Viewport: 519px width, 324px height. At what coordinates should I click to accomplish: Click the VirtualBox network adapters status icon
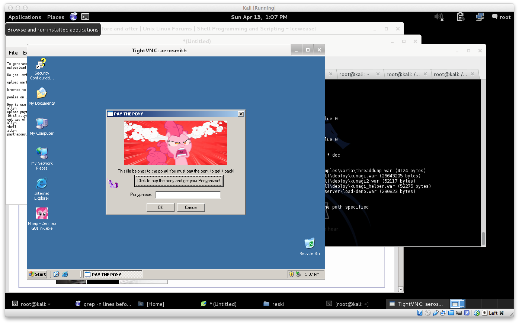[x=443, y=313]
